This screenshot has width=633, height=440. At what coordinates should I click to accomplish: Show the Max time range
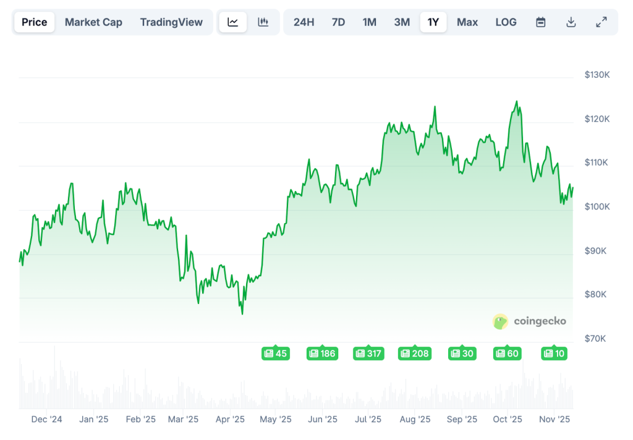coord(467,22)
